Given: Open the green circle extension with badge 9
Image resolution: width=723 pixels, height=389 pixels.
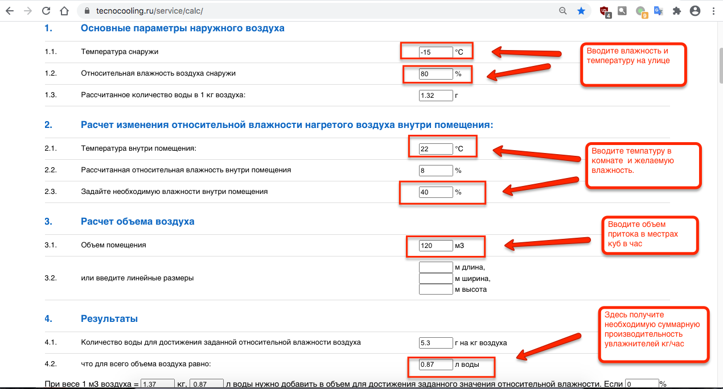Looking at the screenshot, I should click(641, 11).
